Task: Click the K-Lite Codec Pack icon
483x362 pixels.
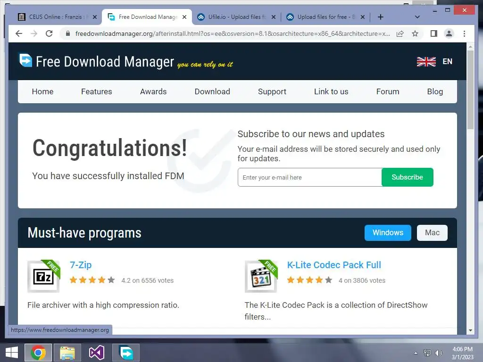Action: coord(261,276)
